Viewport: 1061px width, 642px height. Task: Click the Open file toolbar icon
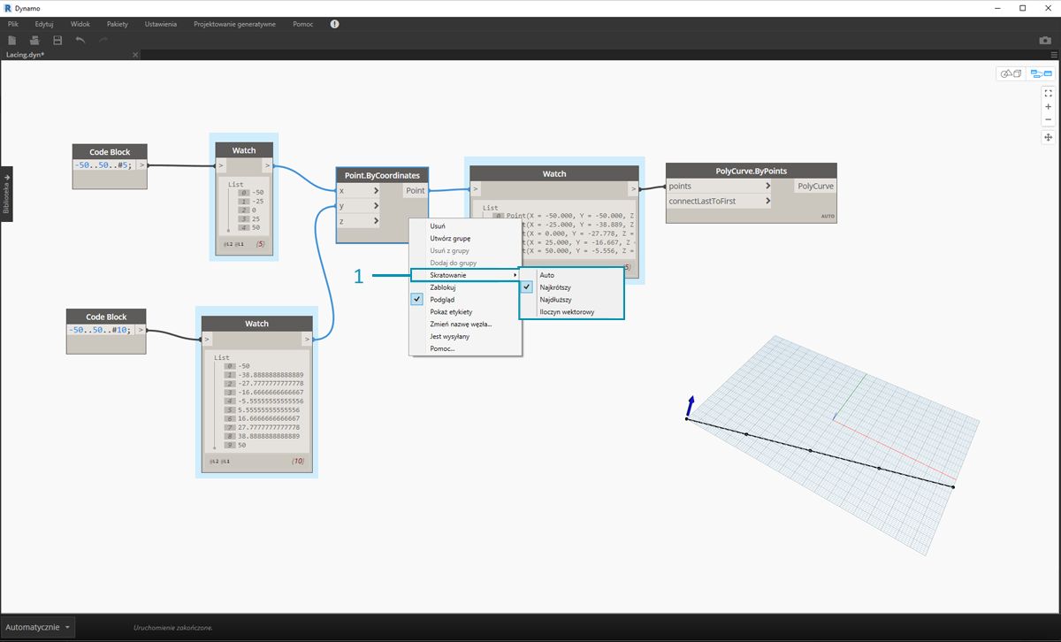pyautogui.click(x=34, y=41)
